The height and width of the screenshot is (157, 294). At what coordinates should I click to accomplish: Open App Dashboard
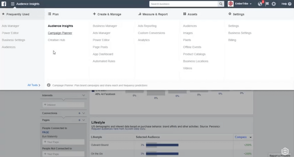pyautogui.click(x=103, y=54)
